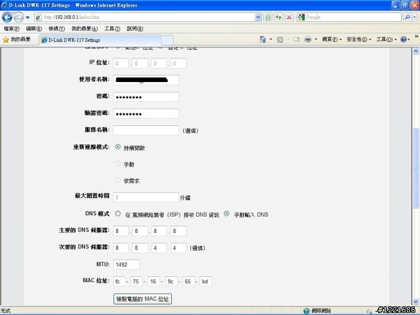Expand the command bar overflow chevron

[x=417, y=37]
